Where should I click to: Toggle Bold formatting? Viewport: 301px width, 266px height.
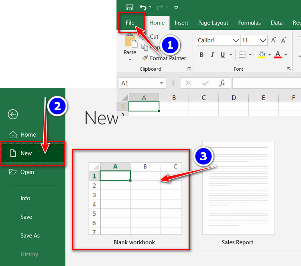coord(201,55)
